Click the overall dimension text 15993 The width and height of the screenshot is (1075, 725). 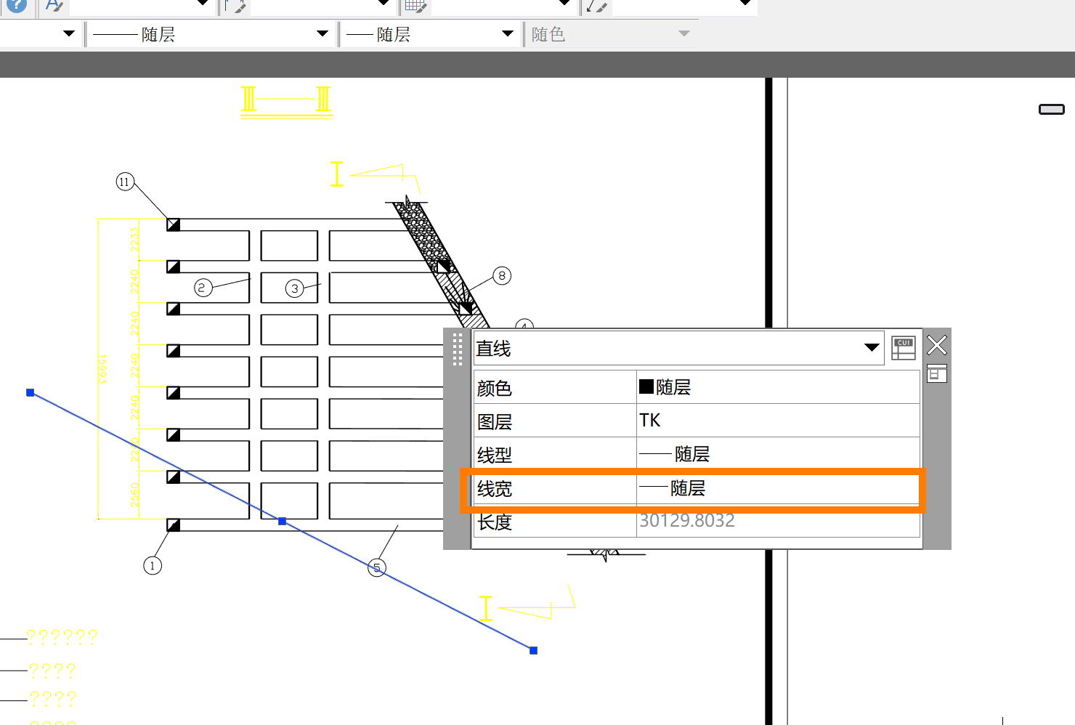pos(102,368)
